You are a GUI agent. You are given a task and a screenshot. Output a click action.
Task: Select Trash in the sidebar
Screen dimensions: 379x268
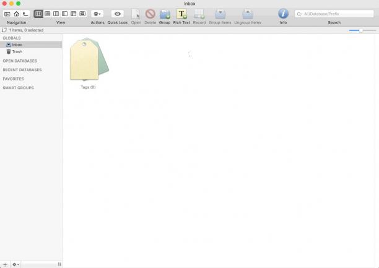coord(31,52)
